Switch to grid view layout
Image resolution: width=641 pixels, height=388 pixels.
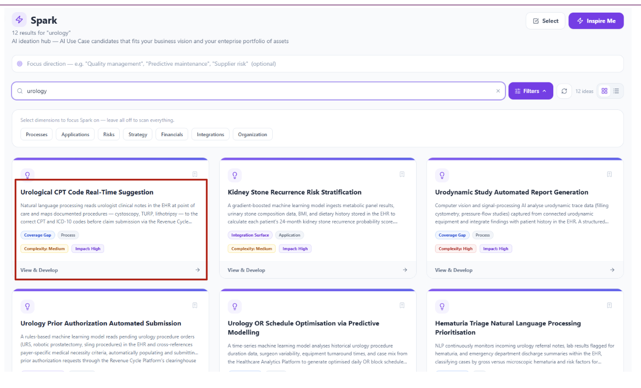[604, 91]
